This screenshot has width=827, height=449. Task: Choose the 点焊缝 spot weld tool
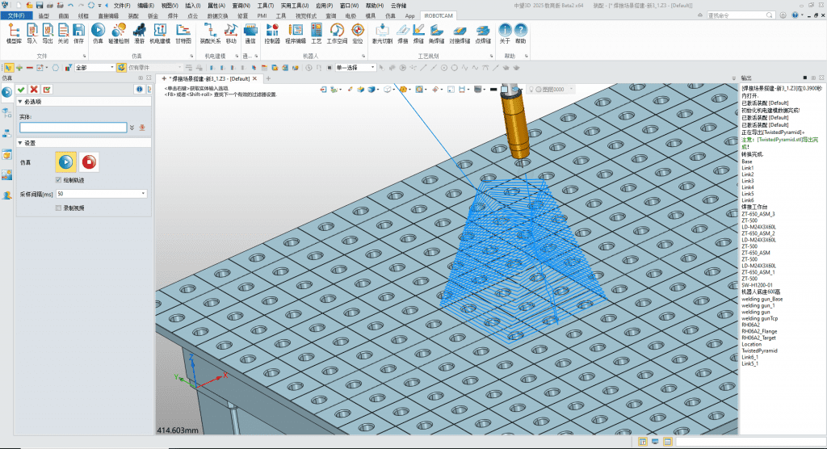tap(483, 33)
